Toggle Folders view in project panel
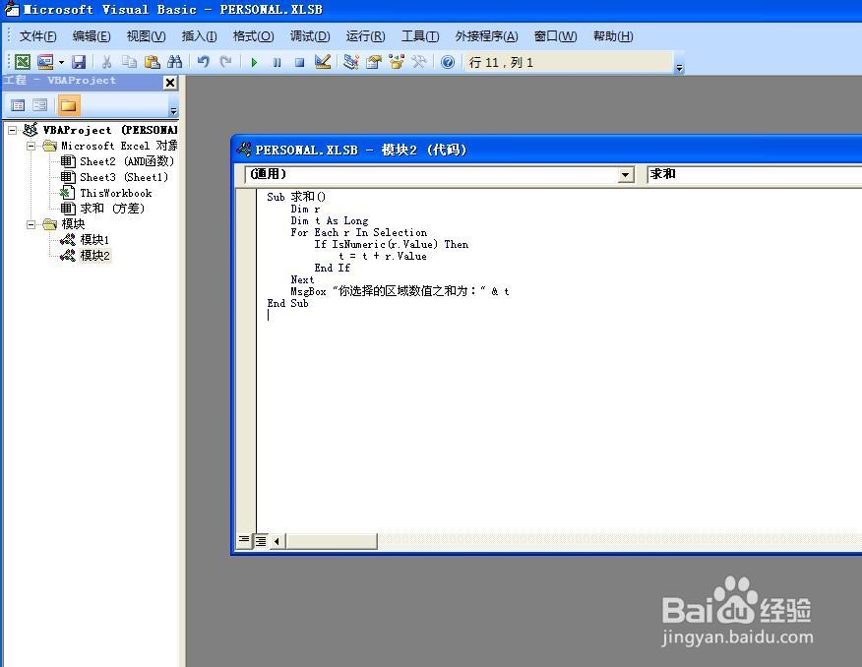The image size is (862, 667). click(x=68, y=105)
